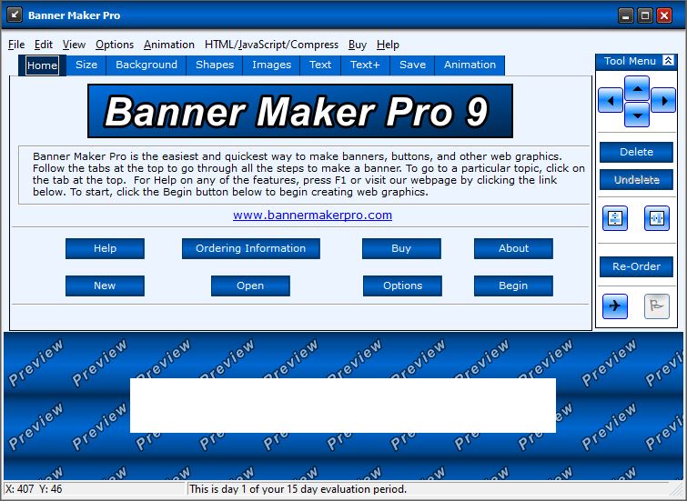The width and height of the screenshot is (687, 501).
Task: Click the evaluation period status bar text
Action: click(298, 489)
